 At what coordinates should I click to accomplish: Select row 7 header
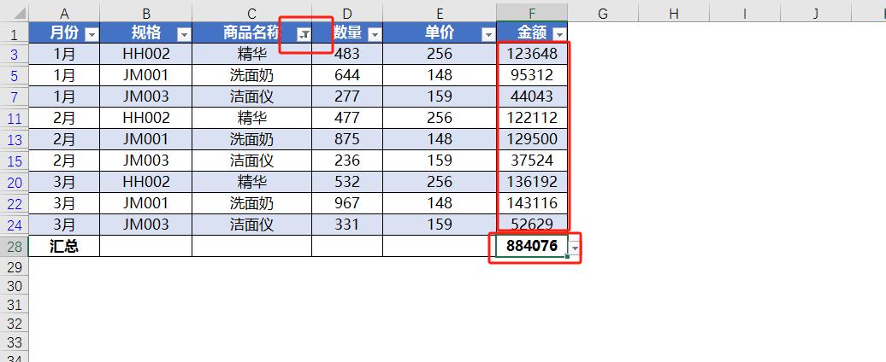tap(15, 97)
